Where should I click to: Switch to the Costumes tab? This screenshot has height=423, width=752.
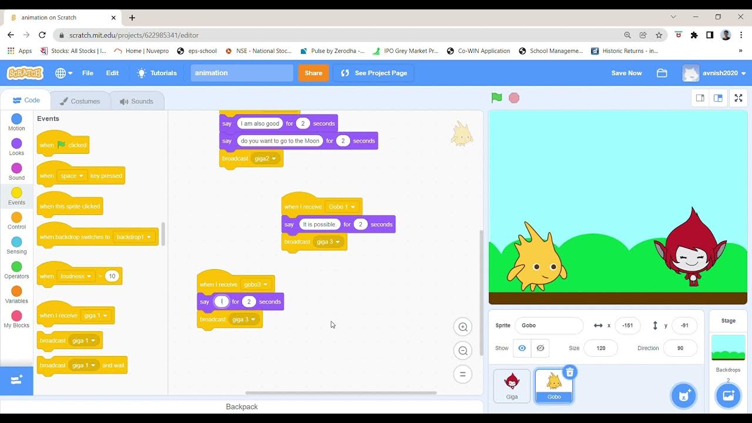[80, 101]
